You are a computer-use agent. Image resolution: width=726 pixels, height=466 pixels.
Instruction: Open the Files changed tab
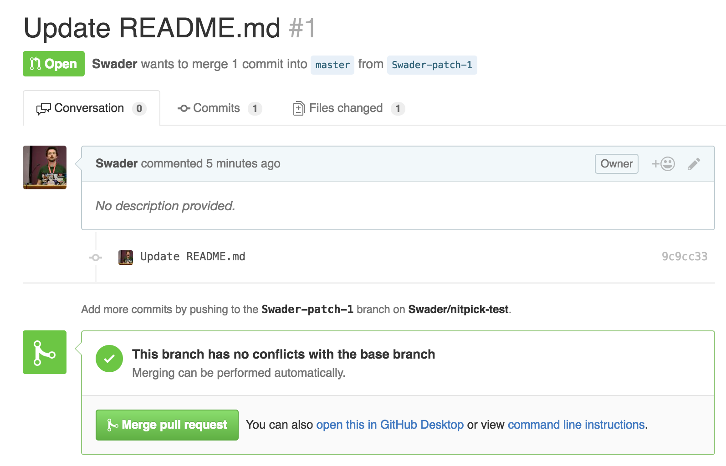349,108
